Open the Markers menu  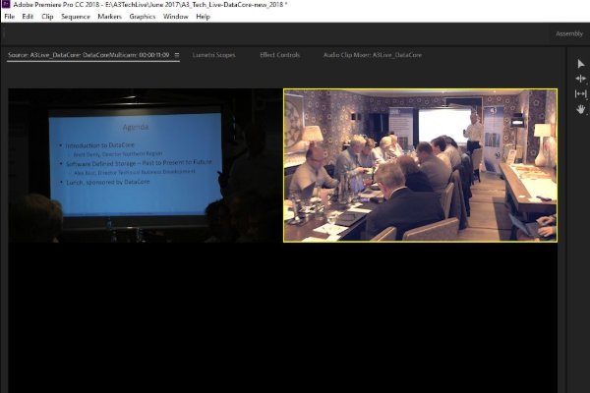[109, 17]
